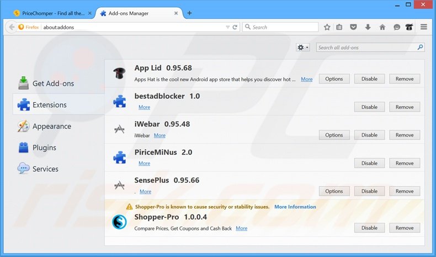This screenshot has height=257, width=436.
Task: Open the Appearance category
Action: [x=59, y=126]
